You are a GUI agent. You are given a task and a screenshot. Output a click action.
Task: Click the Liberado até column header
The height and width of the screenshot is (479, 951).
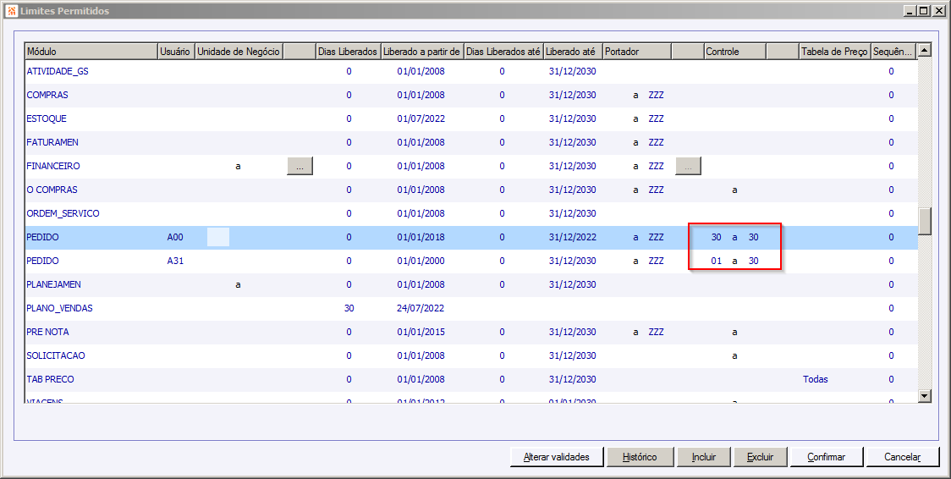(x=573, y=52)
